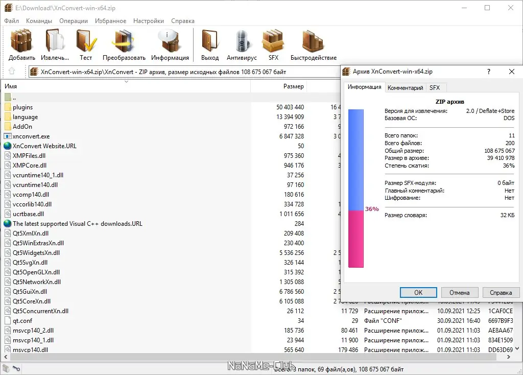Image resolution: width=523 pixels, height=375 pixels.
Task: Click the Visual C++ downloads.URL globe icon
Action: [8, 224]
